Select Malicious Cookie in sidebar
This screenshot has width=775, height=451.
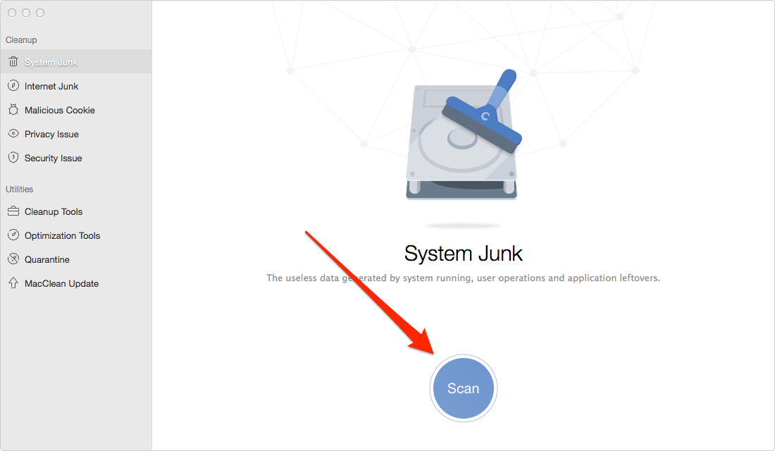coord(75,110)
